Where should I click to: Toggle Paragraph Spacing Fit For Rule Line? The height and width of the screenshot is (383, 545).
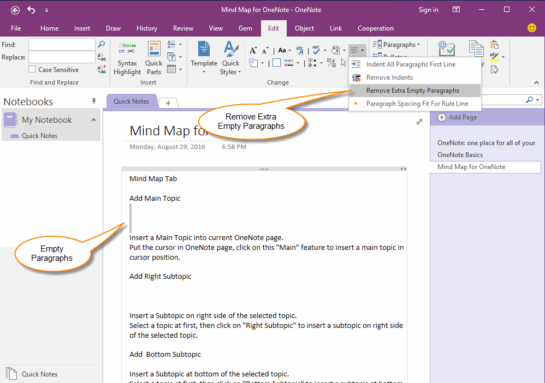point(415,104)
